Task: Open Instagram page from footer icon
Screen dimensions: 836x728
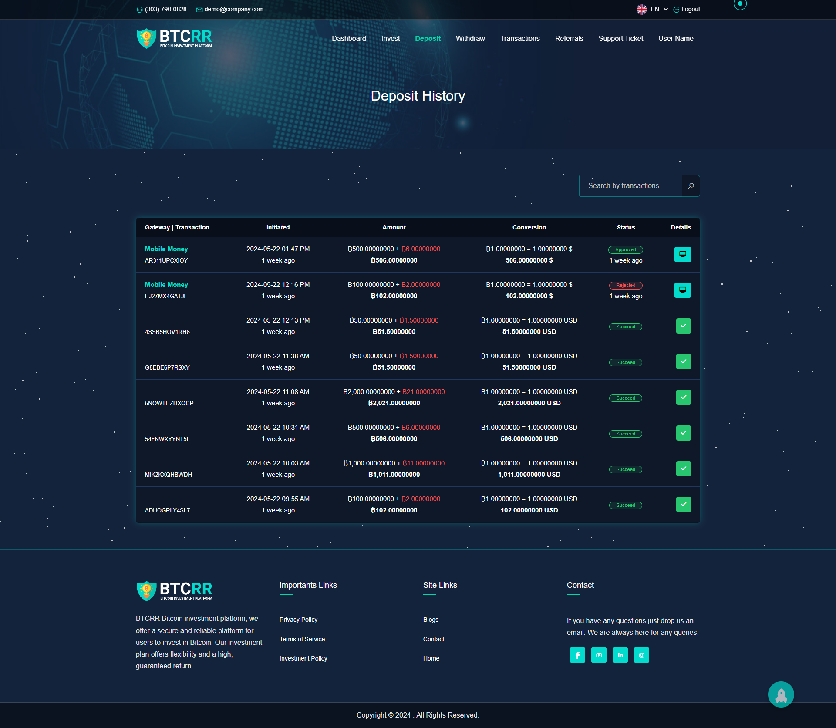Action: [x=641, y=655]
